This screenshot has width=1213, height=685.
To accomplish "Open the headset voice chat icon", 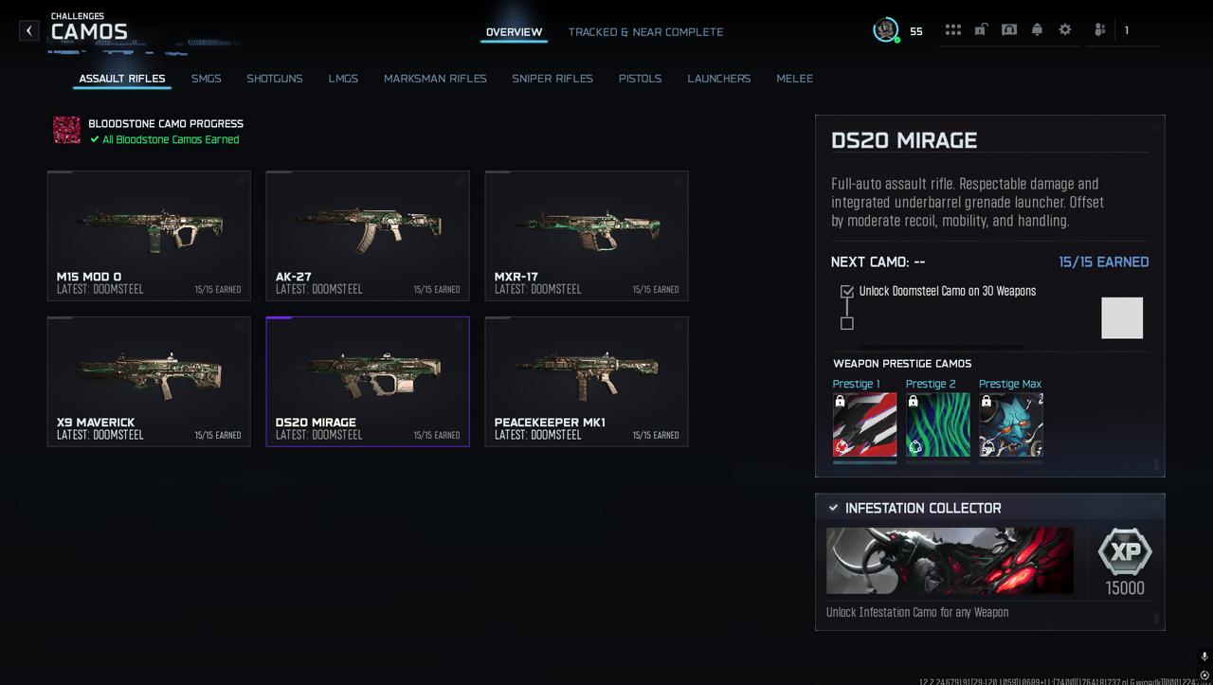I will (x=1009, y=30).
